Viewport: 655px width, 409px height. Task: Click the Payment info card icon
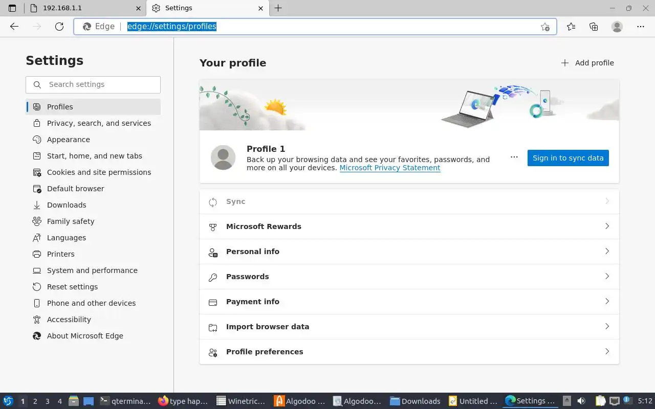[213, 302]
